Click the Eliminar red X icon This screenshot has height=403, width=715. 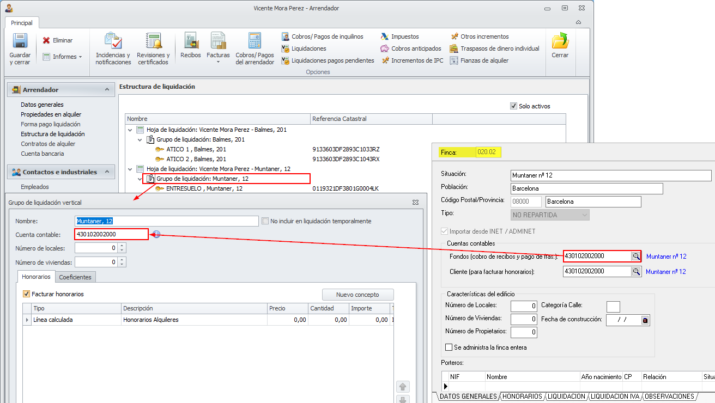pyautogui.click(x=47, y=40)
